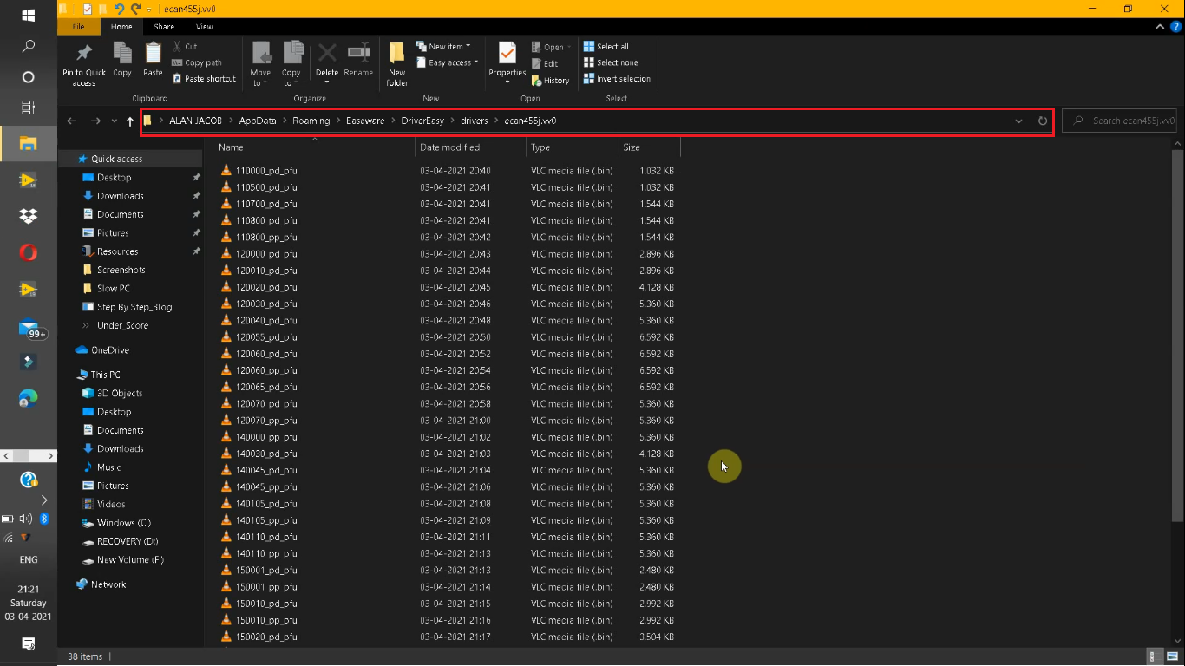The height and width of the screenshot is (666, 1185).
Task: Open Opera browser from the taskbar
Action: (29, 252)
